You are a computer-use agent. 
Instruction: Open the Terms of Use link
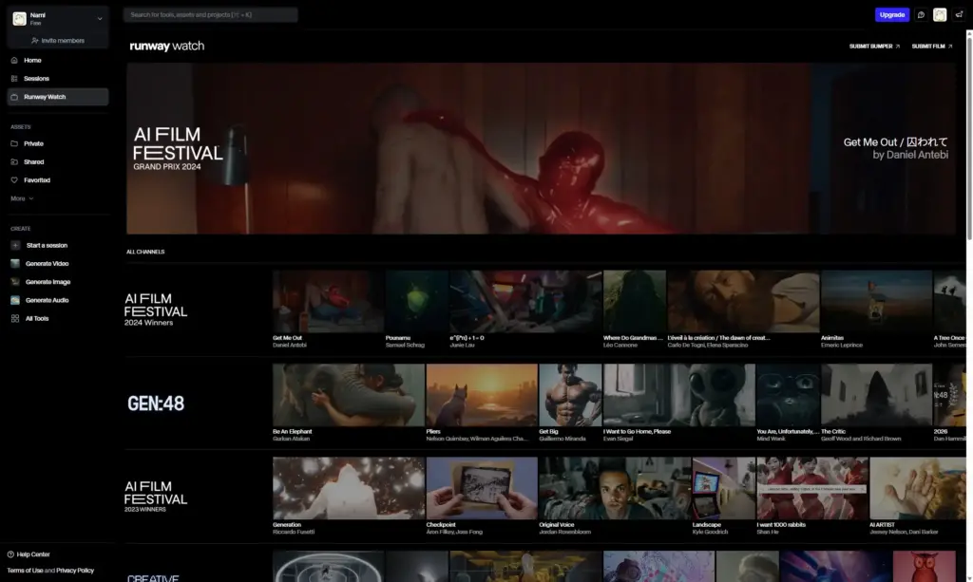25,571
